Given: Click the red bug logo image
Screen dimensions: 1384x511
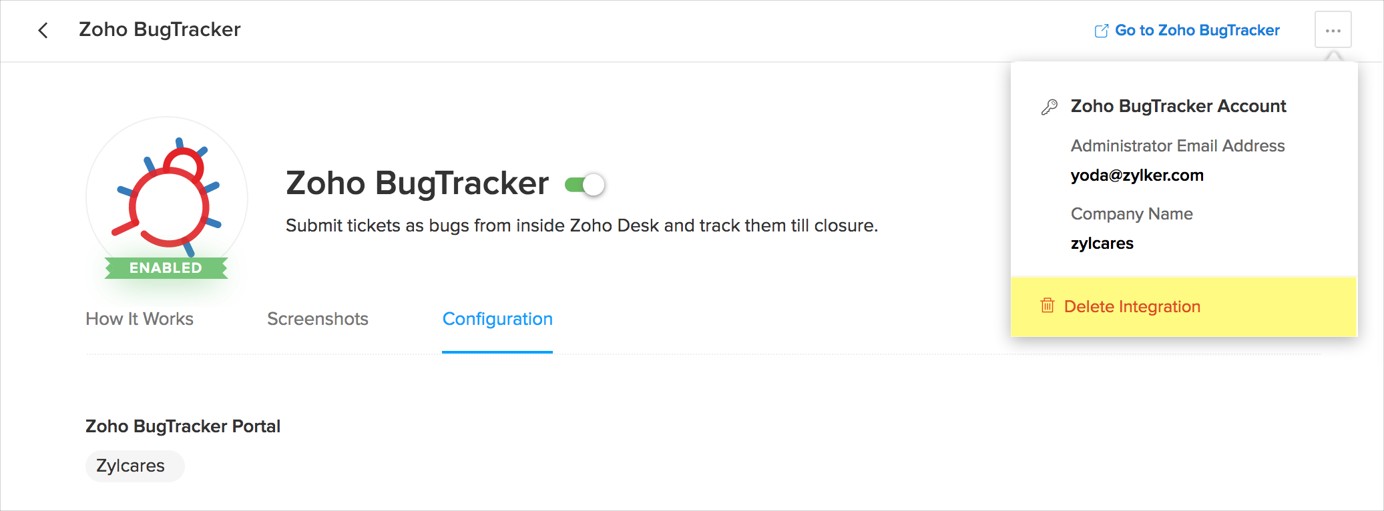Looking at the screenshot, I should [x=167, y=194].
